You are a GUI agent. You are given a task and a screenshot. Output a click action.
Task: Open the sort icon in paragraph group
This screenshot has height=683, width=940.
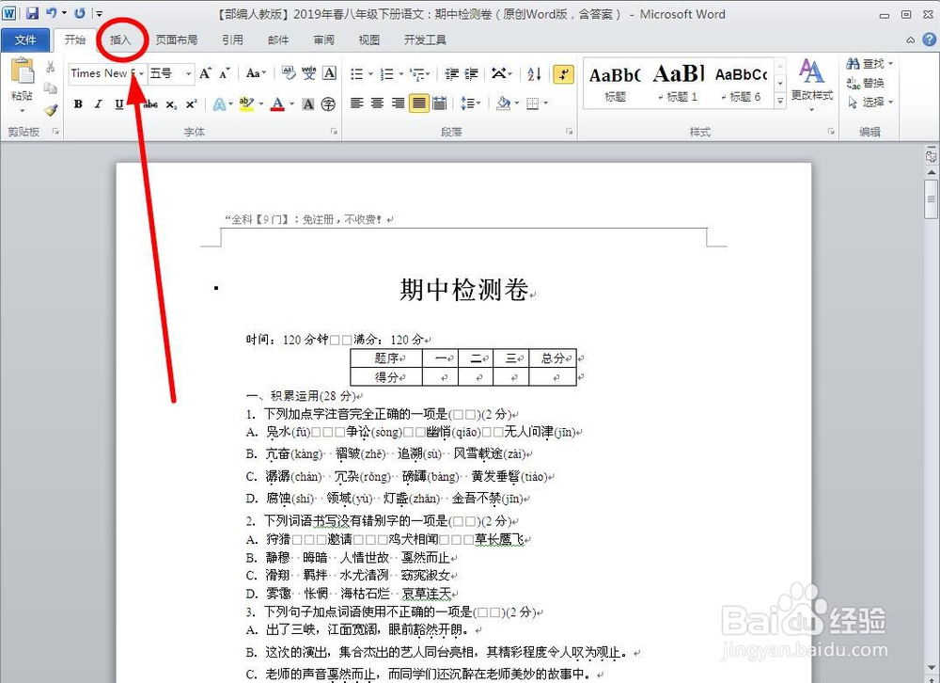click(533, 75)
